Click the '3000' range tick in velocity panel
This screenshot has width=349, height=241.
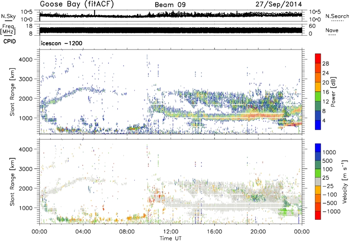(25, 169)
